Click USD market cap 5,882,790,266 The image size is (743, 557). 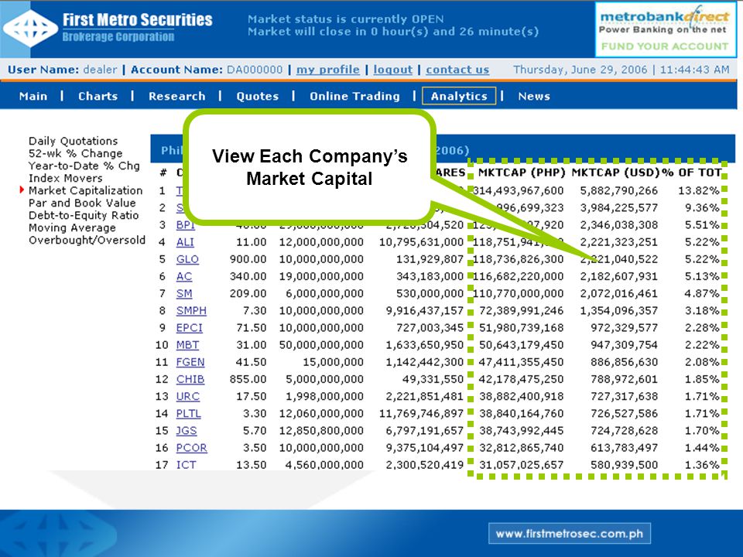click(x=619, y=190)
